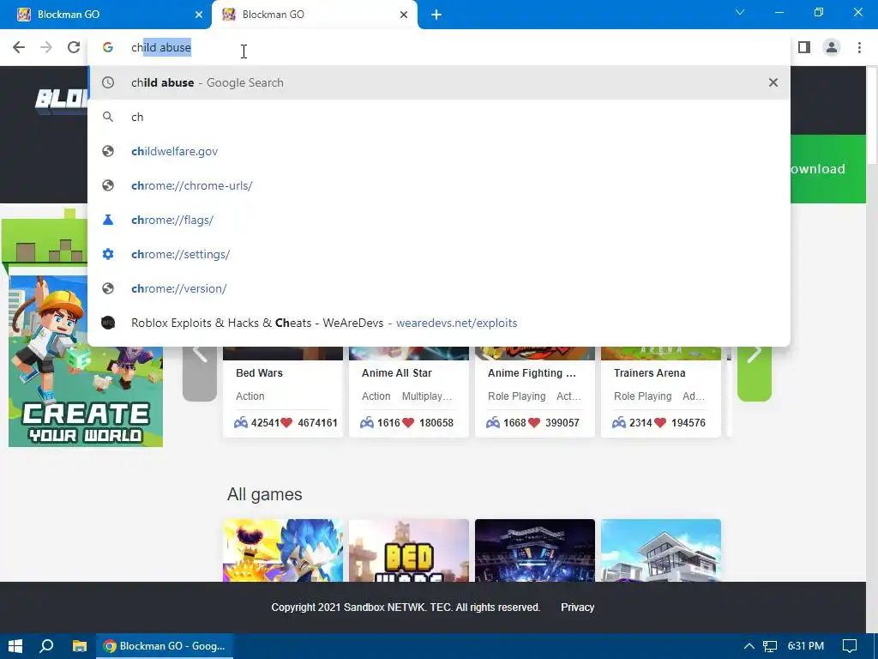The image size is (878, 659).
Task: Open the Chrome profile avatar
Action: coord(832,48)
